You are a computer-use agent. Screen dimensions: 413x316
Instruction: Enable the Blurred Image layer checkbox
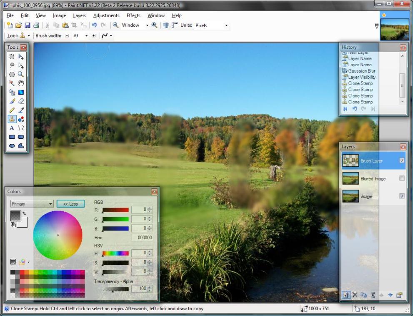[x=402, y=178]
